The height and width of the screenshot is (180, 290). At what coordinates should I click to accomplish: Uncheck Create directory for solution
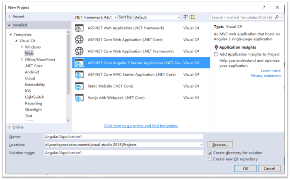[x=210, y=153]
